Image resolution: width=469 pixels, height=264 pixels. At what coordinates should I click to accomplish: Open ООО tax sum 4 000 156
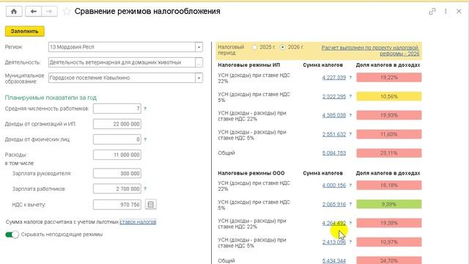click(x=334, y=186)
